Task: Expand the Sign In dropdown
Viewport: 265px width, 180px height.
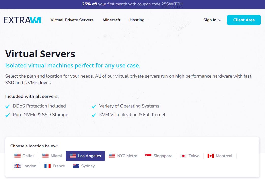Action: point(212,20)
